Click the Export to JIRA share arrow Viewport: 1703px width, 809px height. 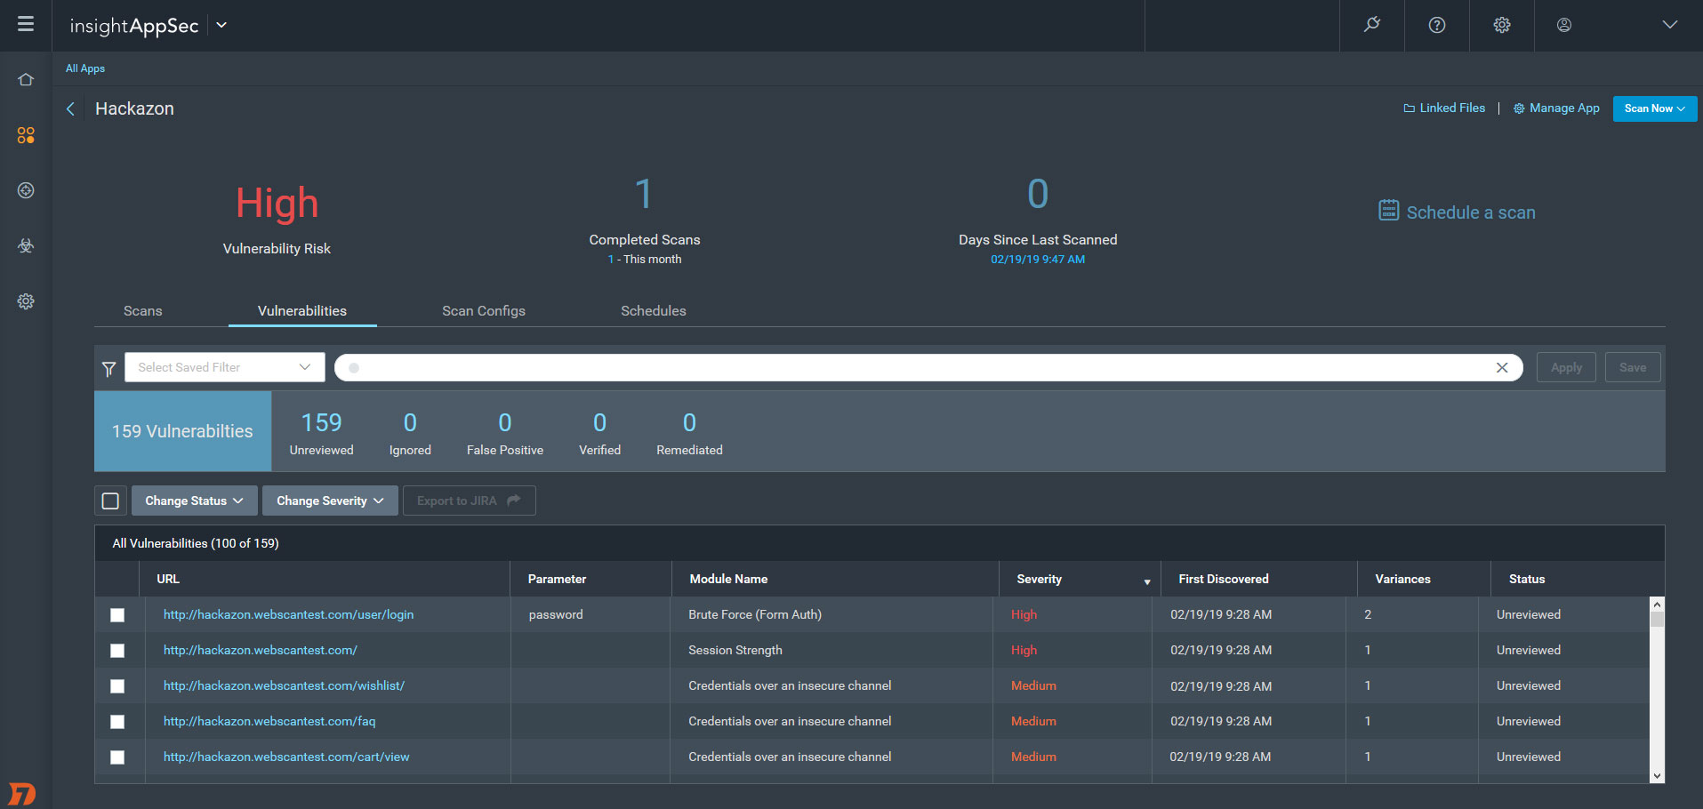point(513,501)
